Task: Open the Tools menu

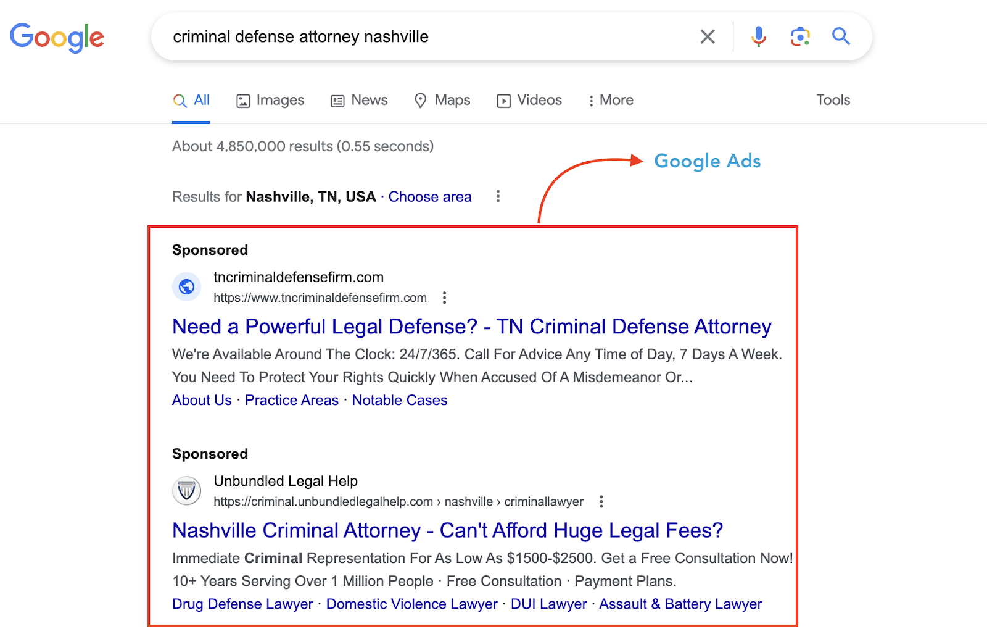Action: 833,100
